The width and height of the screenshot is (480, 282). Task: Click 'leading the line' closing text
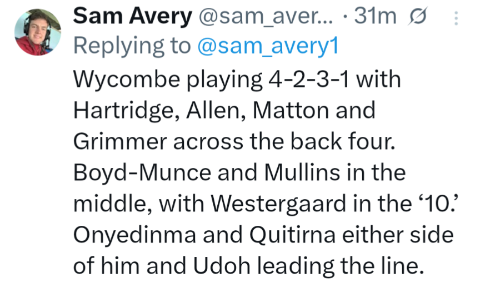(341, 265)
